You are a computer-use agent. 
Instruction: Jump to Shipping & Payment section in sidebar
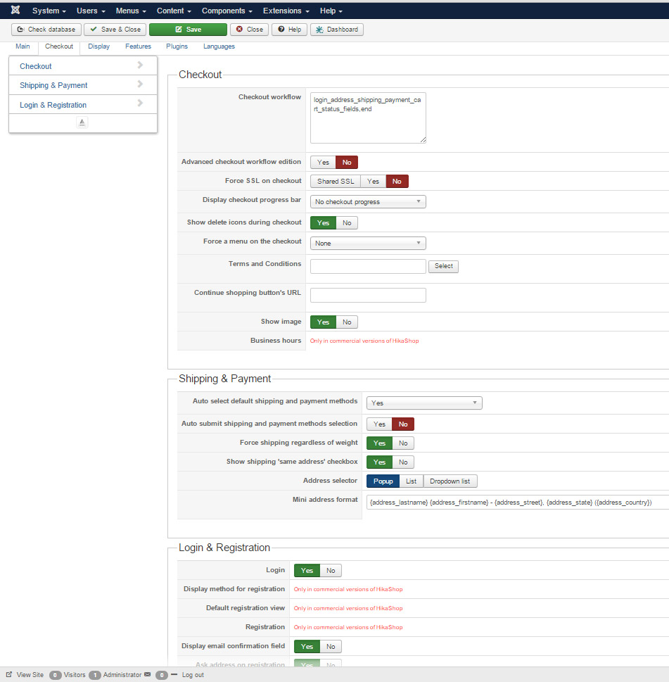[82, 85]
